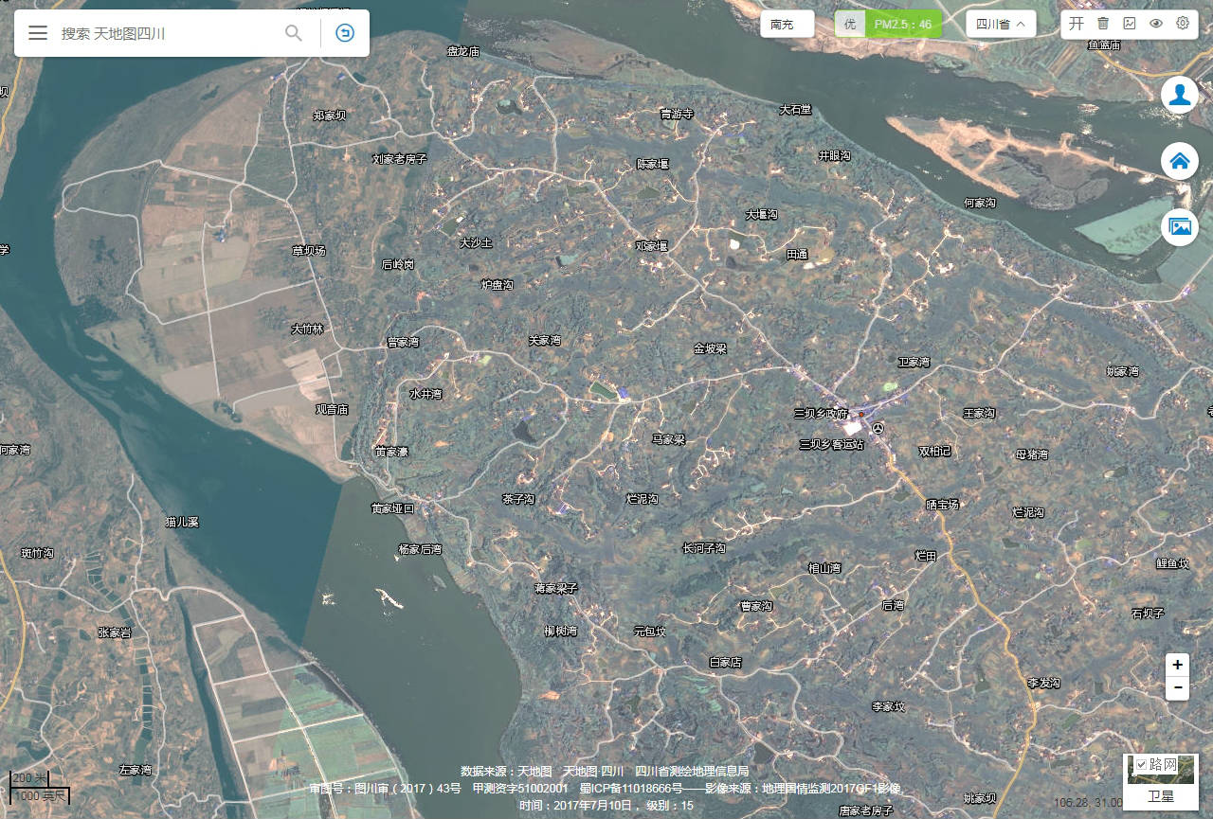Click the 张家岩 place label
Image resolution: width=1213 pixels, height=819 pixels.
click(x=115, y=632)
